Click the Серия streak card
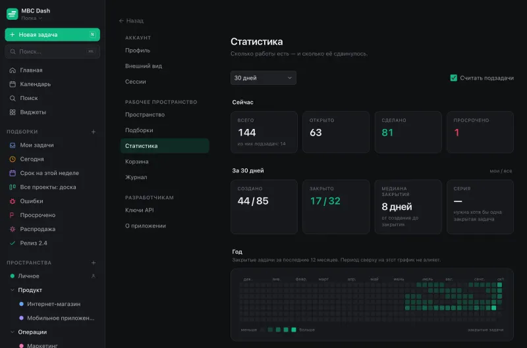The height and width of the screenshot is (348, 527). (x=480, y=207)
